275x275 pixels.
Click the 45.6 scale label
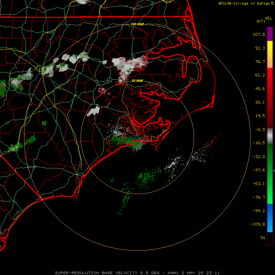click(x=260, y=89)
